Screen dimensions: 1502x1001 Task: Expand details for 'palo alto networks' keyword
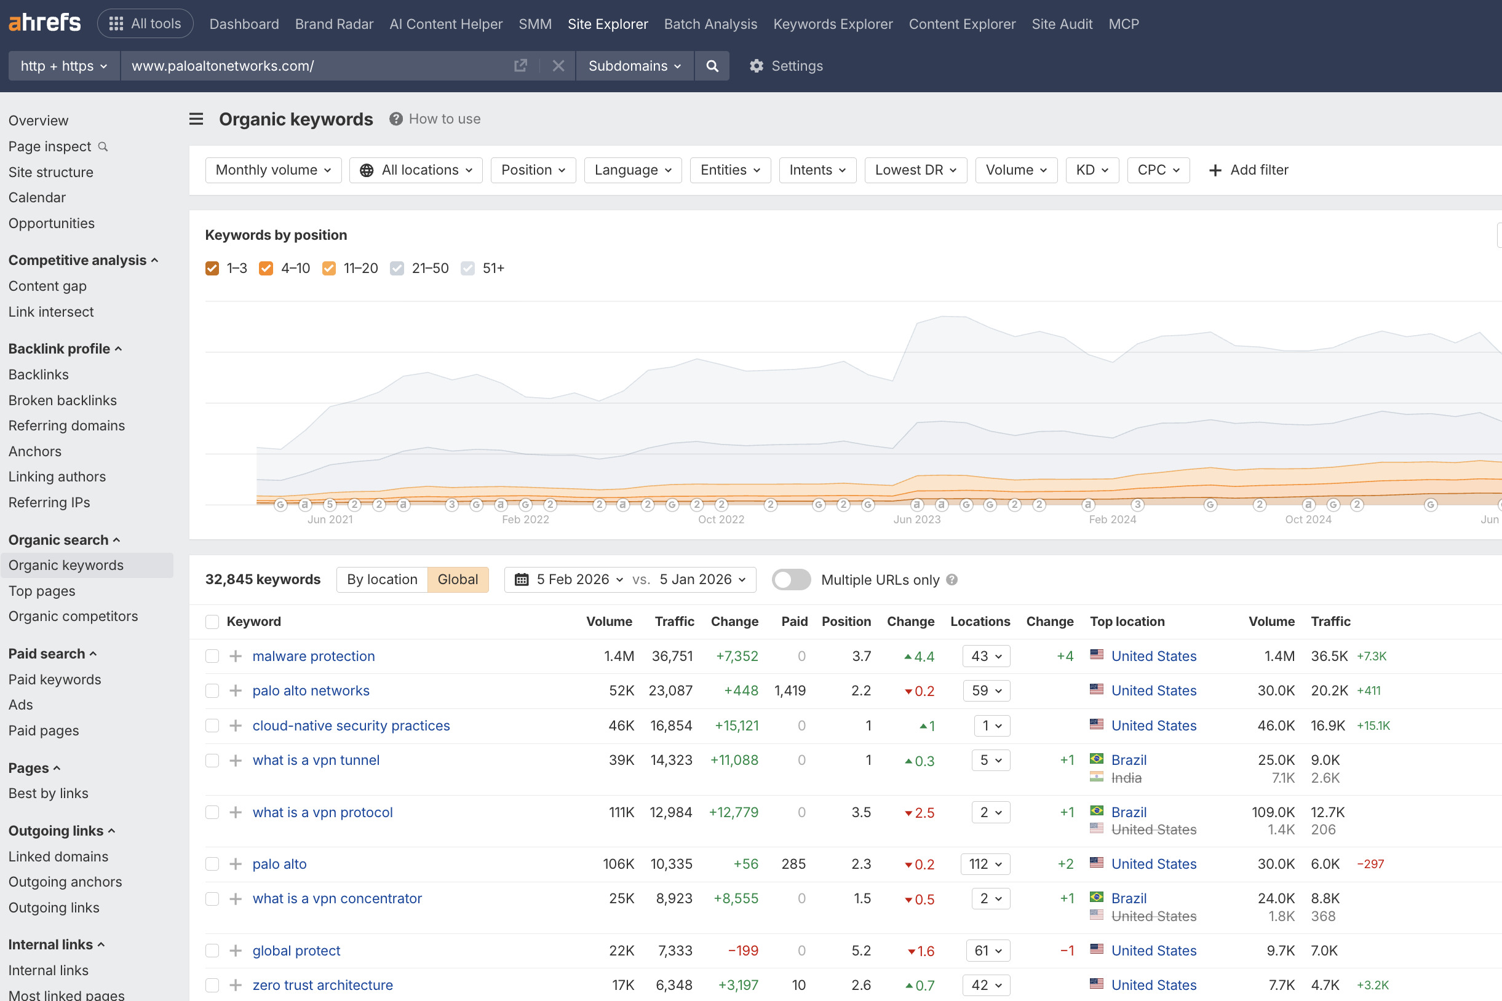click(x=236, y=690)
